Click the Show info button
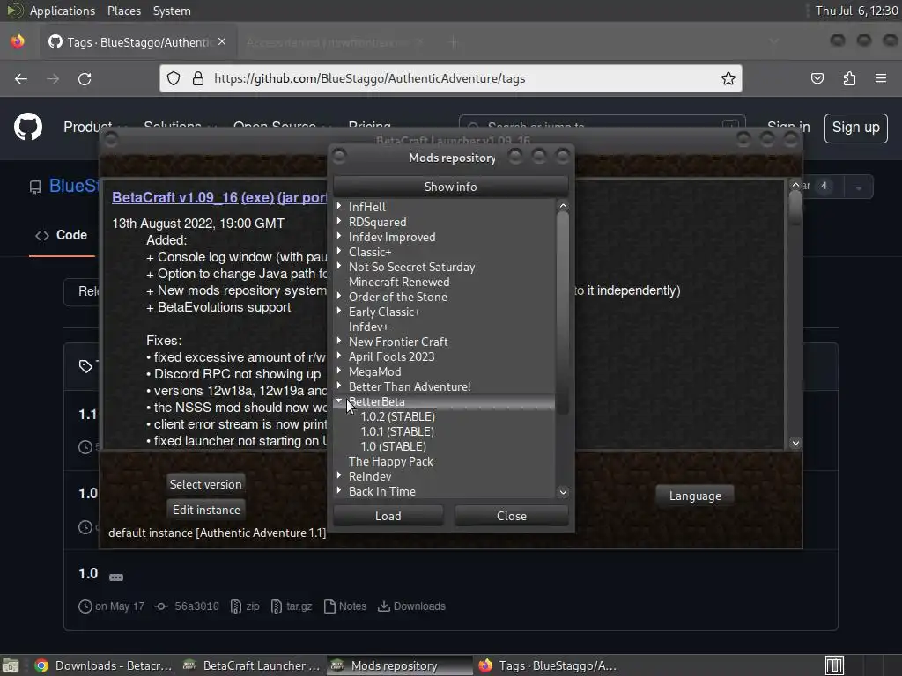This screenshot has height=676, width=902. [x=450, y=187]
